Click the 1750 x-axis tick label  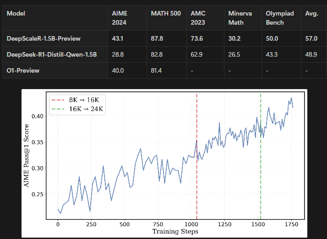tap(291, 224)
